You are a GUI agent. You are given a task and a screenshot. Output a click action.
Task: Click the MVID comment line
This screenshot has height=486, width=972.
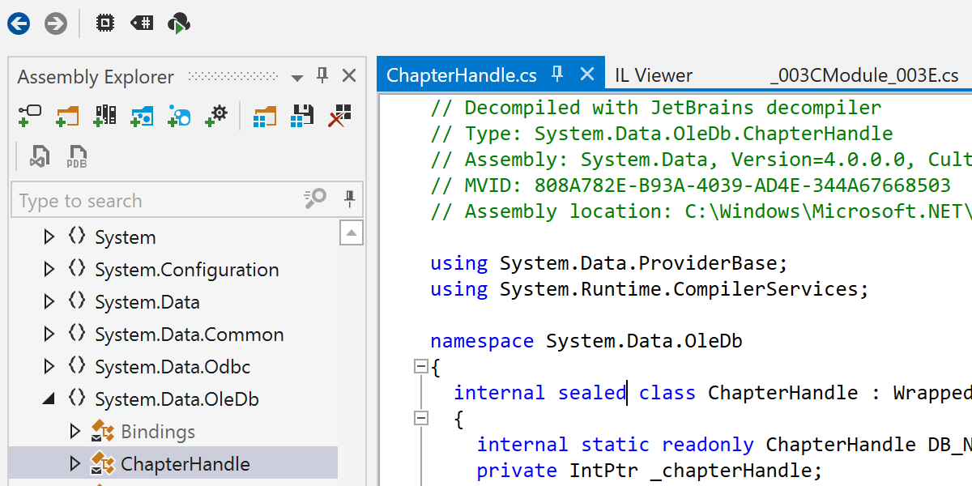pyautogui.click(x=691, y=185)
